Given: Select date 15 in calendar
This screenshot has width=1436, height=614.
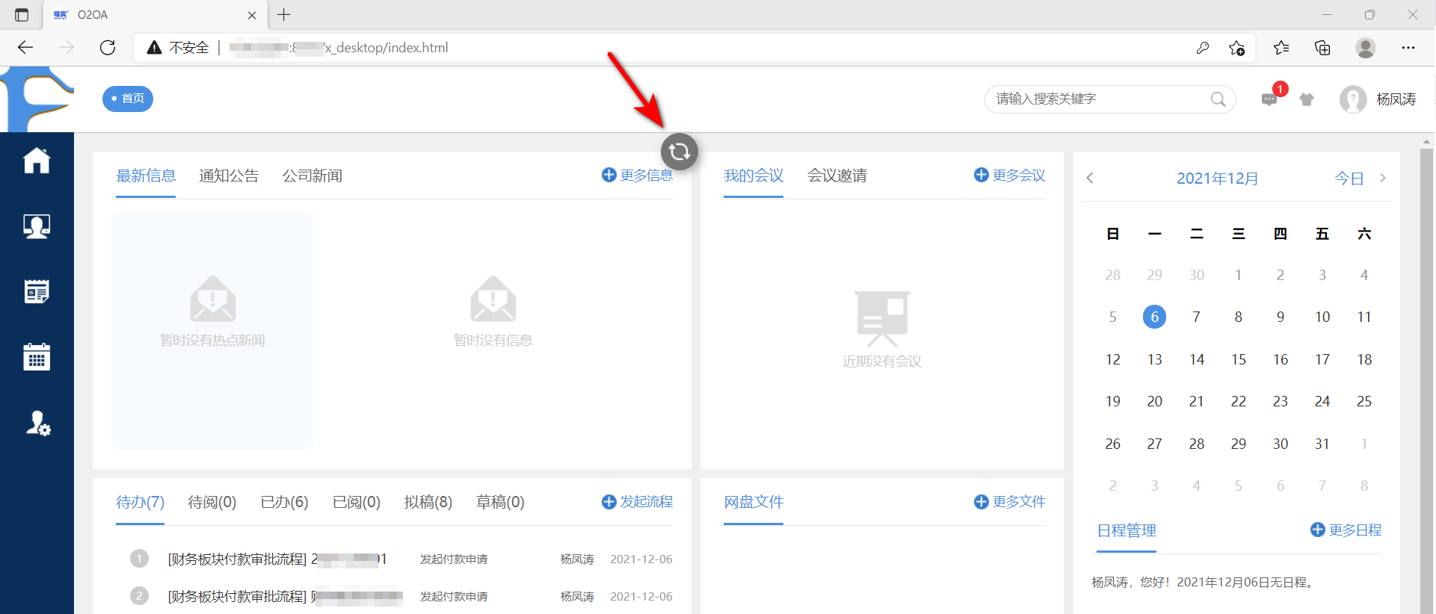Looking at the screenshot, I should [x=1239, y=359].
